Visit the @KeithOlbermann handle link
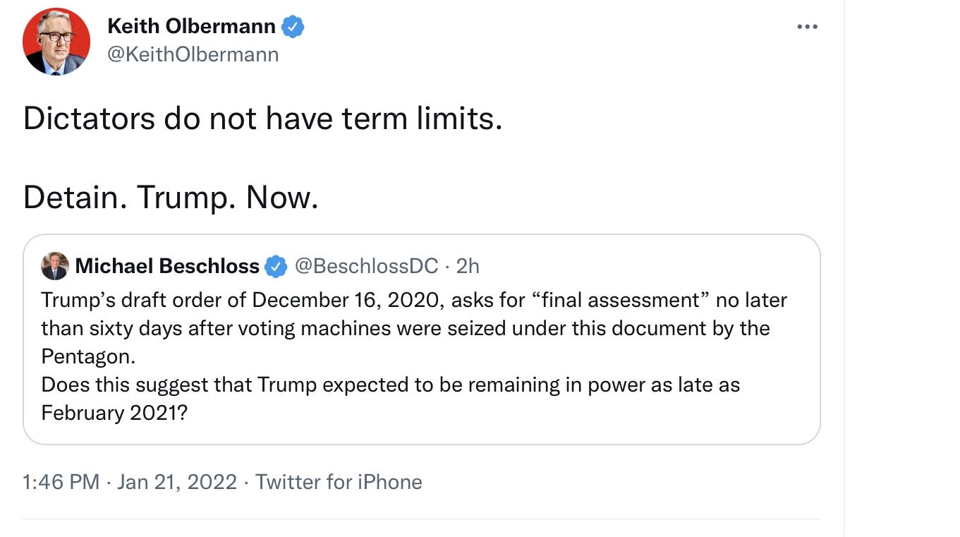Viewport: 960px width, 537px height. [x=193, y=54]
